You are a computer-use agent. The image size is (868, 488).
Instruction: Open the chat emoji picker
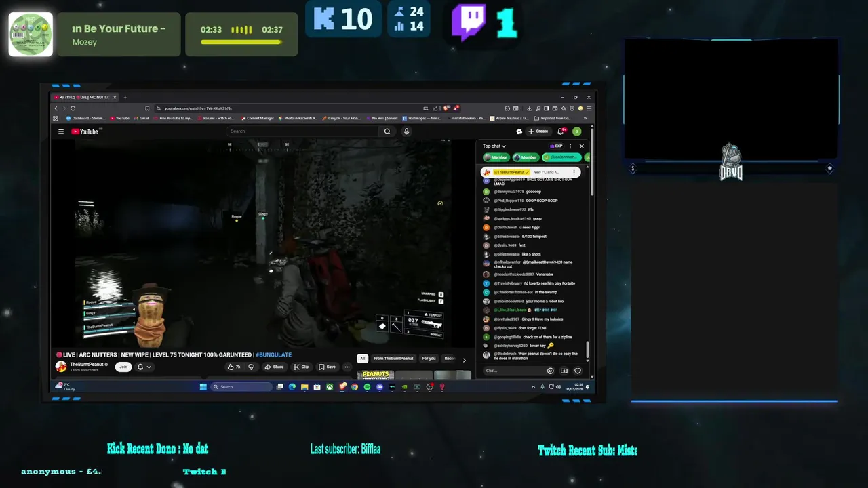[x=550, y=371]
